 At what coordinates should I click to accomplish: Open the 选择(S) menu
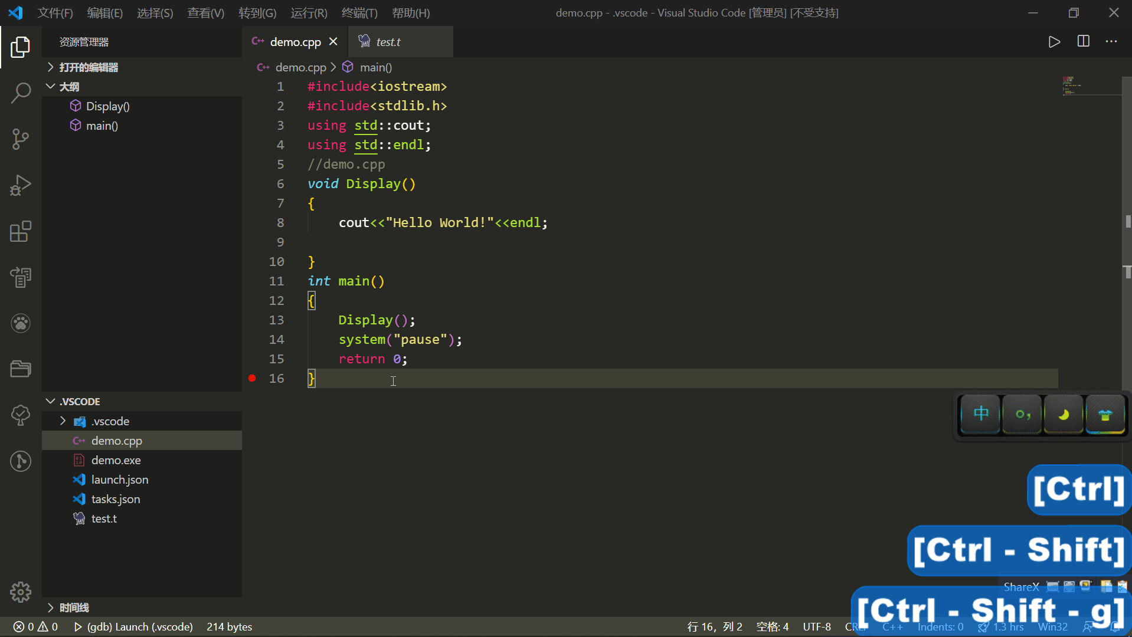[155, 13]
